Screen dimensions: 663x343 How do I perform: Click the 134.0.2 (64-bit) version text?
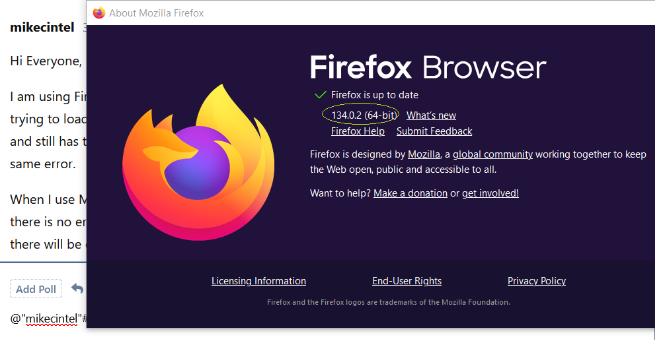point(363,115)
